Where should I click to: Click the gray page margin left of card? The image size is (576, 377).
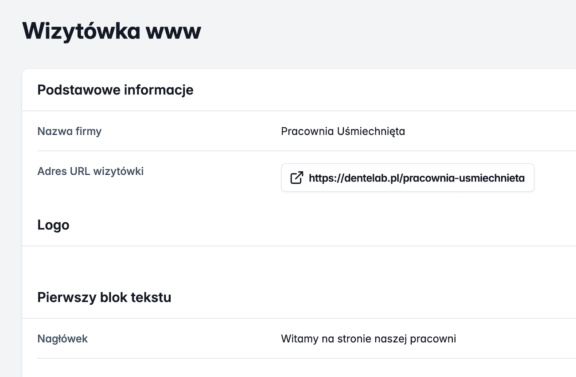11,222
